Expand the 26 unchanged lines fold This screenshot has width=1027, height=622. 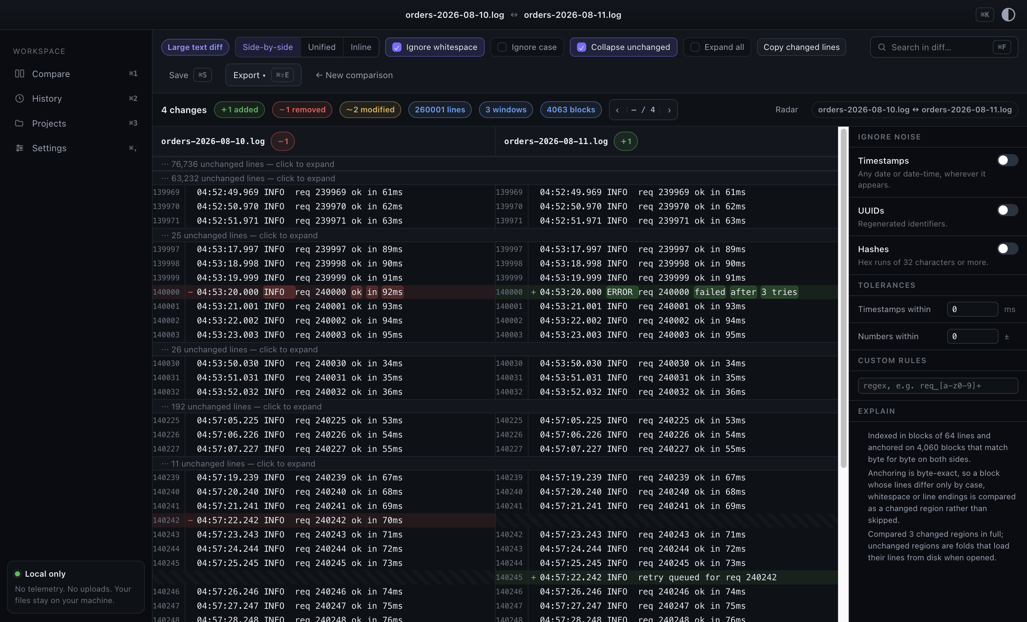pos(495,350)
